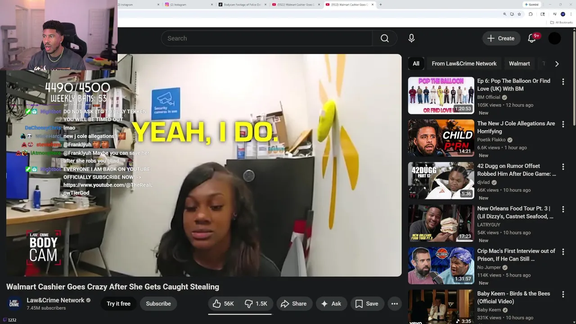The width and height of the screenshot is (576, 324).
Task: Select the All filter chip
Action: coord(416,63)
